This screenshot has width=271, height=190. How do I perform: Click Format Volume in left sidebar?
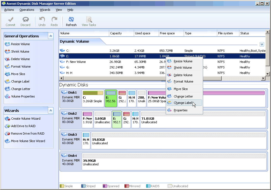pyautogui.click(x=21, y=66)
